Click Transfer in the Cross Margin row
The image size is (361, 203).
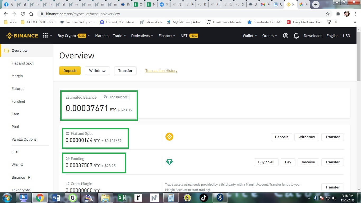pos(332,187)
